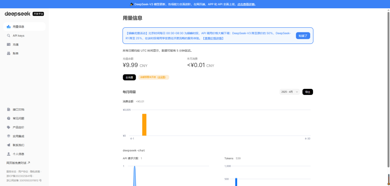Viewport: 390px width, 186px height.
Task: Click the 每月用量 heading
Action: pos(129,92)
